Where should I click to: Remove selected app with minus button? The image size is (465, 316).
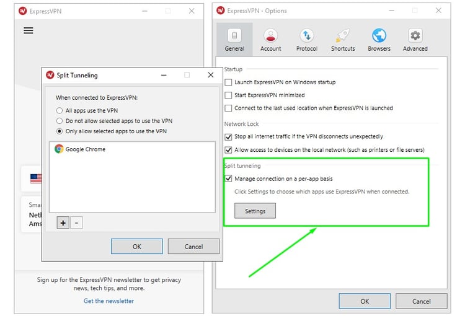coord(76,223)
